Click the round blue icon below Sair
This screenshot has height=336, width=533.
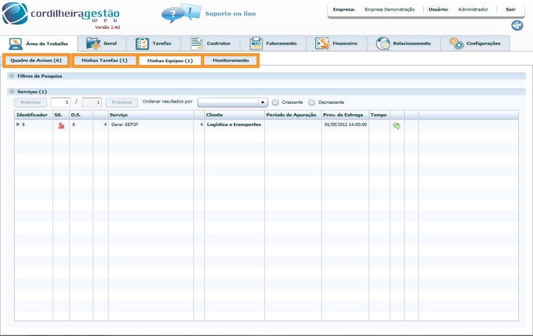coord(517,26)
